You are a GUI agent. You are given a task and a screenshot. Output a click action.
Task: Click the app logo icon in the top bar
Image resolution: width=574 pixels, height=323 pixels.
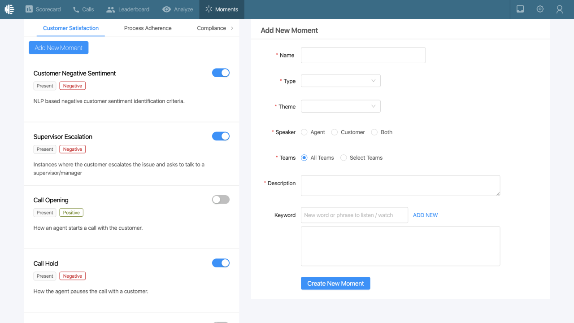[x=9, y=9]
